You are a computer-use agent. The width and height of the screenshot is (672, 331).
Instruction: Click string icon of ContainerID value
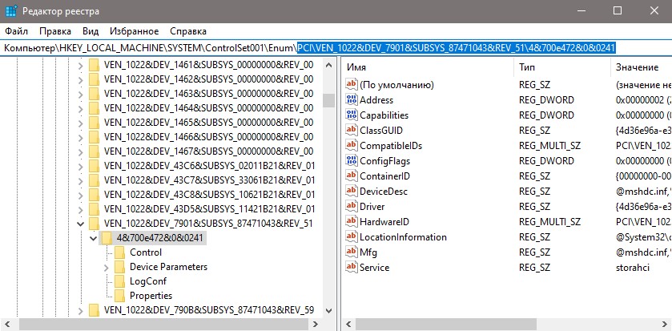352,176
